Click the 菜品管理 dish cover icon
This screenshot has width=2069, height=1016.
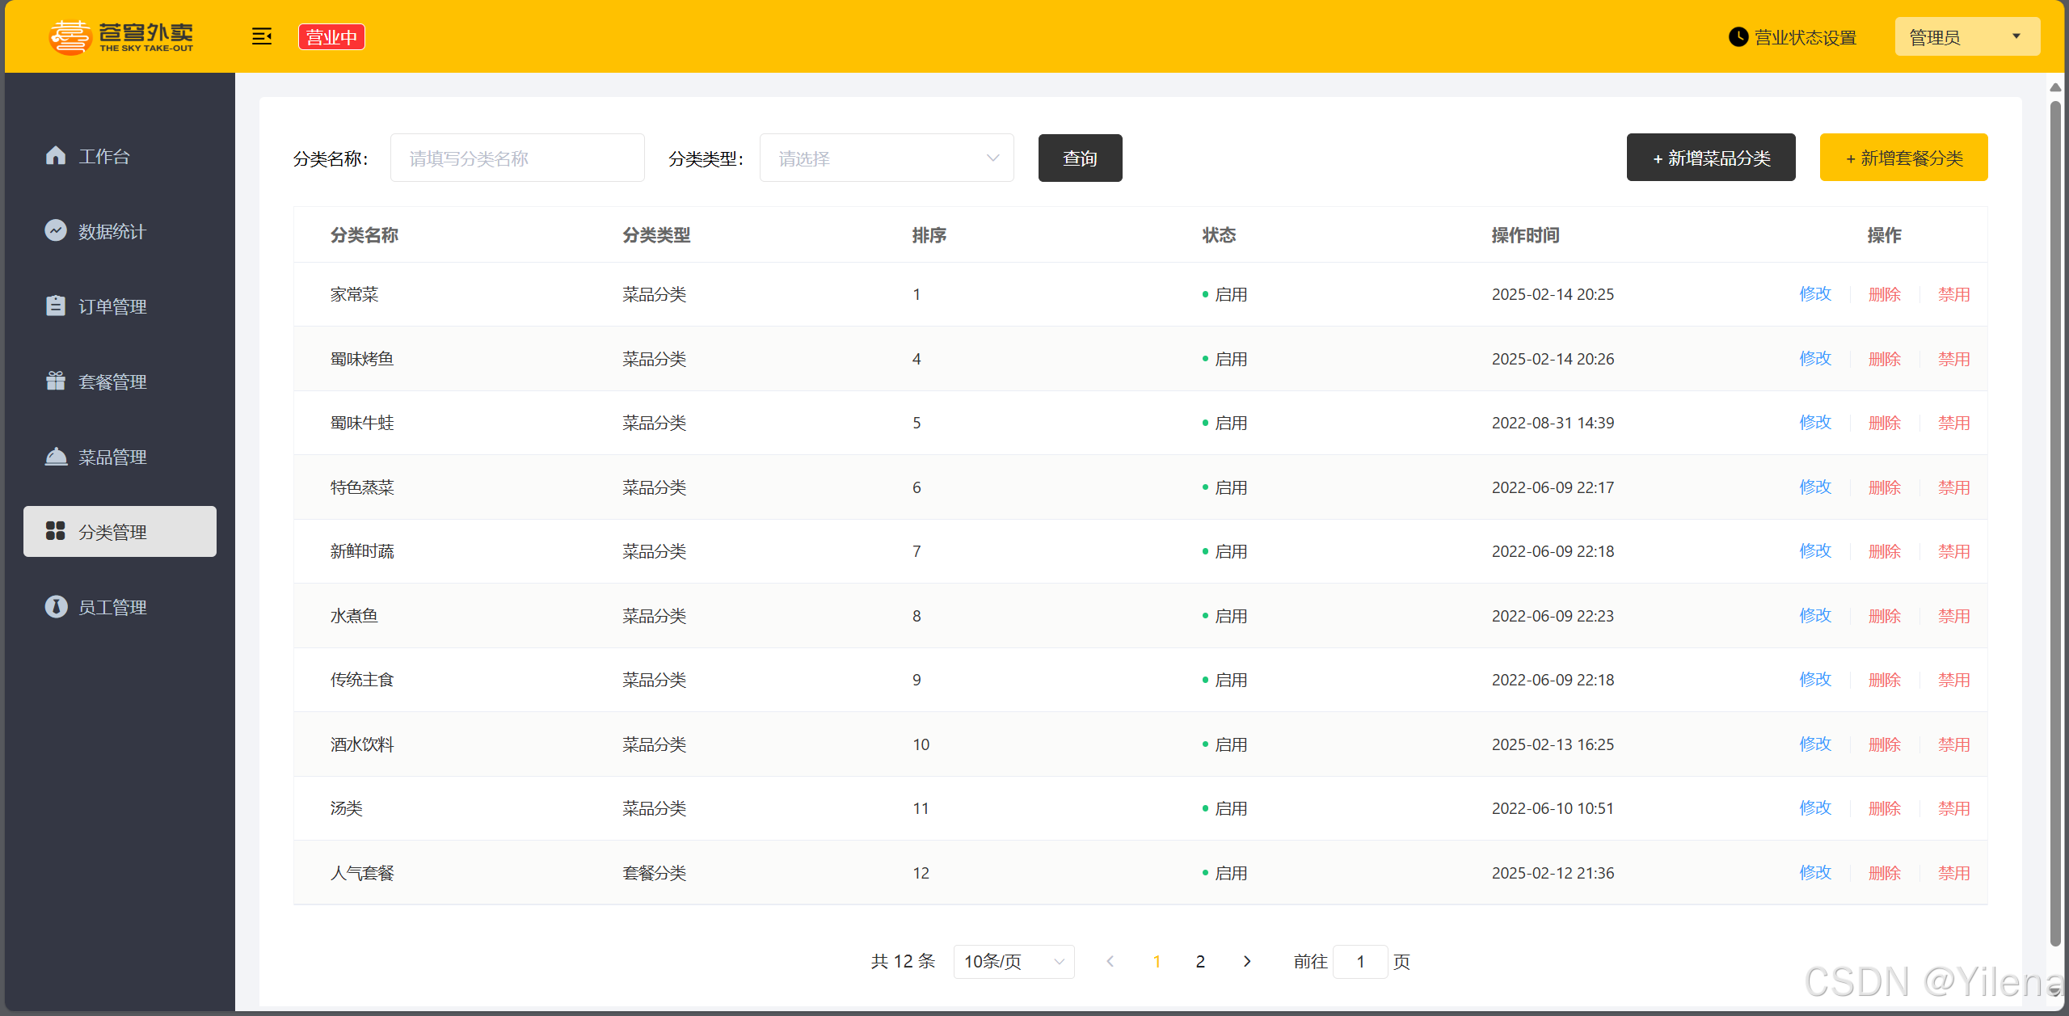click(x=56, y=457)
